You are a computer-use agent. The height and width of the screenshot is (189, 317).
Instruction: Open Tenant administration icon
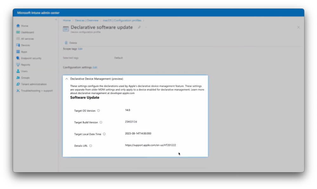tap(18, 84)
